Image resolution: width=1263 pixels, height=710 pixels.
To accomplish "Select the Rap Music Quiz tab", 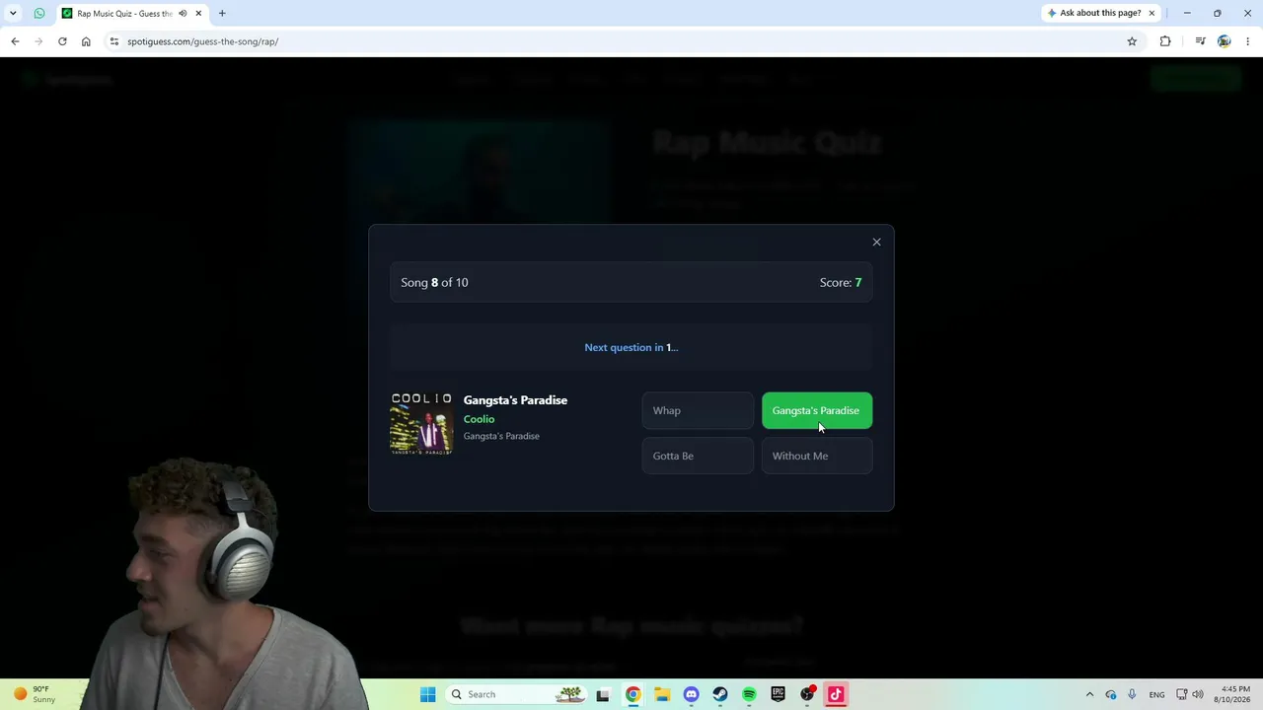I will 132,13.
